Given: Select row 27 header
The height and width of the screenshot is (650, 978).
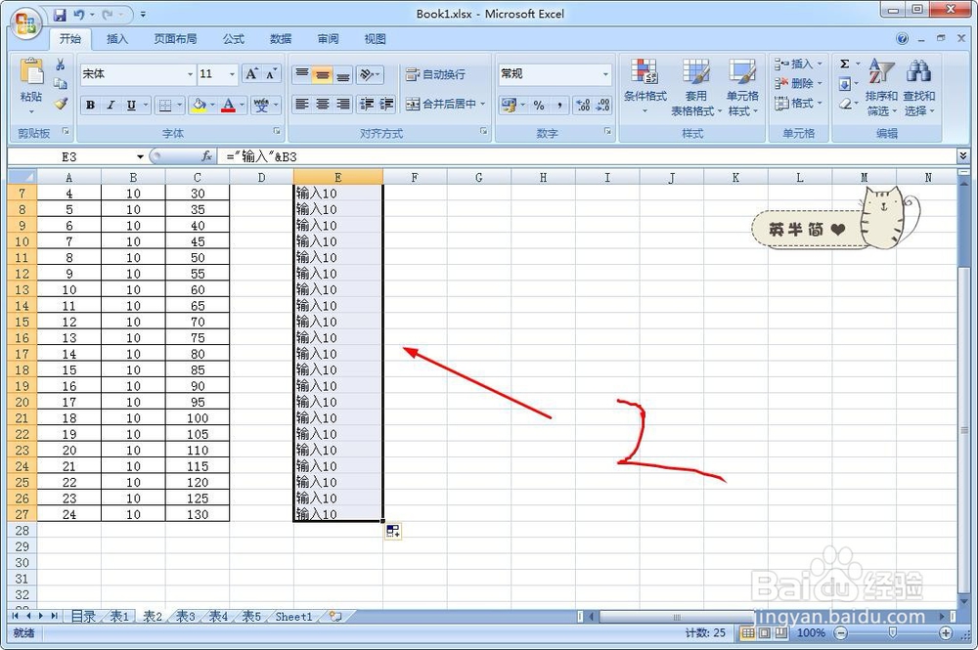Looking at the screenshot, I should [x=22, y=514].
